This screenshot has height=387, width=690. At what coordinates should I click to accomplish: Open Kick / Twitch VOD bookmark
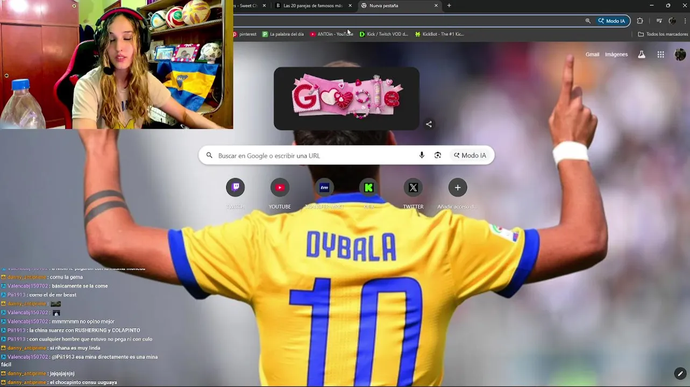383,34
